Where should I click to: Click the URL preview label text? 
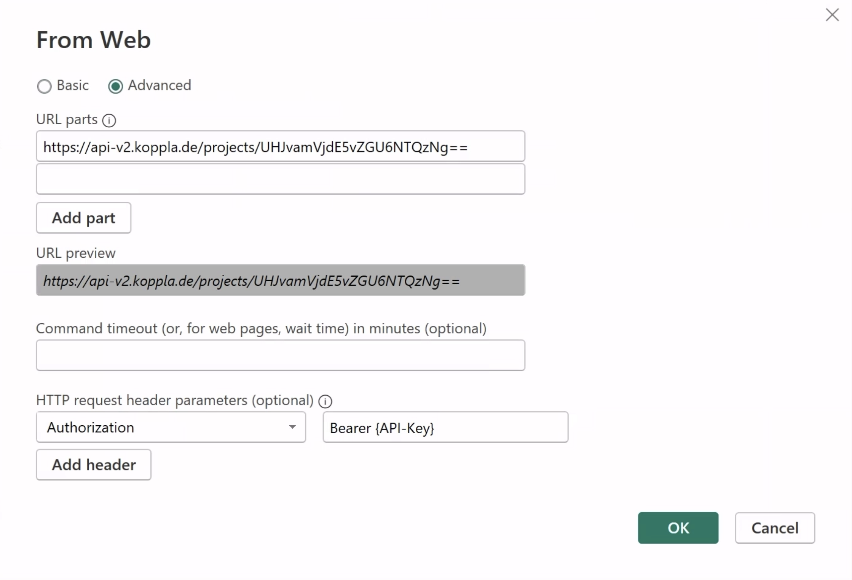click(x=76, y=253)
